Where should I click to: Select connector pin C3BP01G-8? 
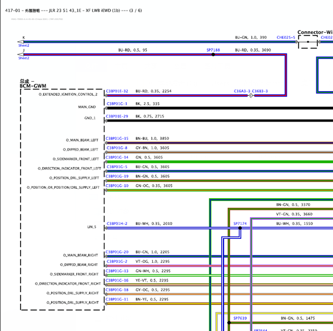(x=117, y=148)
